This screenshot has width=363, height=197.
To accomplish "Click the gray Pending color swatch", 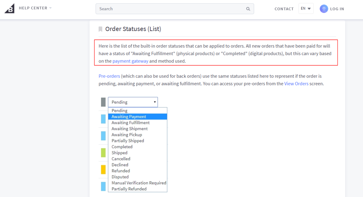I will pos(103,102).
